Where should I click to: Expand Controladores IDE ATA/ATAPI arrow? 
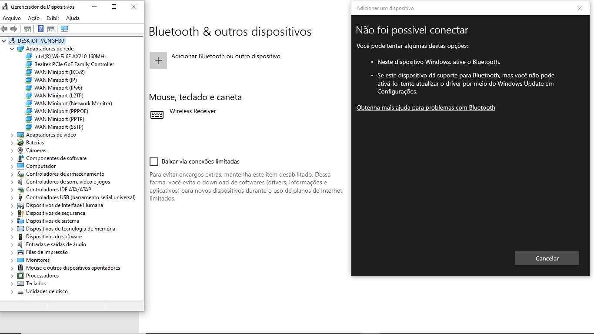point(12,190)
